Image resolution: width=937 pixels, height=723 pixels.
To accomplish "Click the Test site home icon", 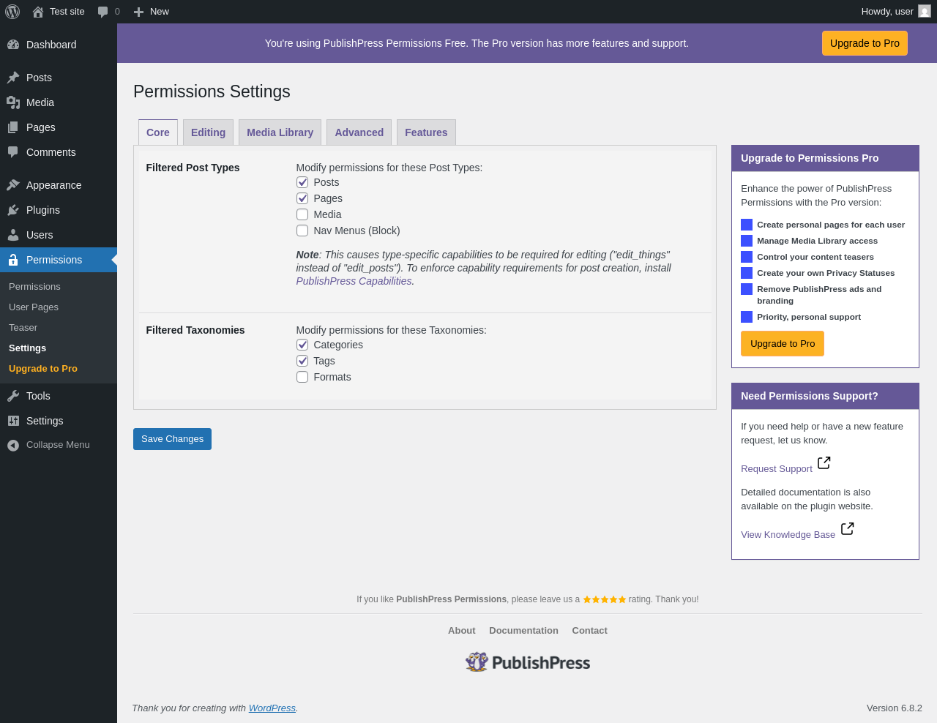I will (38, 12).
